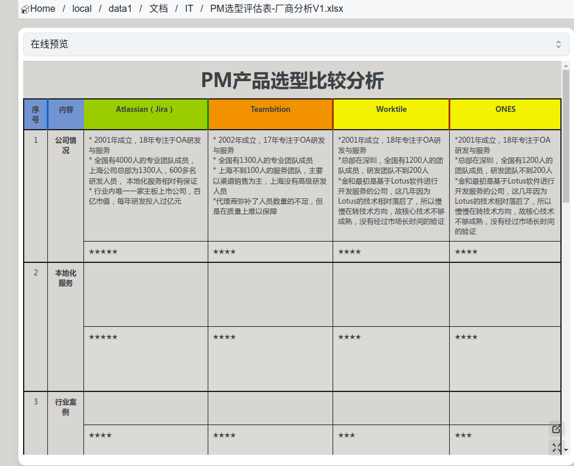Open the 文档 folder breadcrumb
Image resolution: width=574 pixels, height=466 pixels.
click(x=158, y=9)
